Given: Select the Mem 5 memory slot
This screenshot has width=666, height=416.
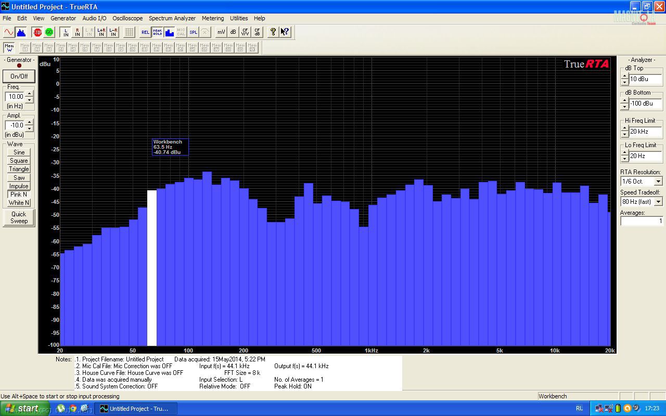Looking at the screenshot, I should coord(72,48).
